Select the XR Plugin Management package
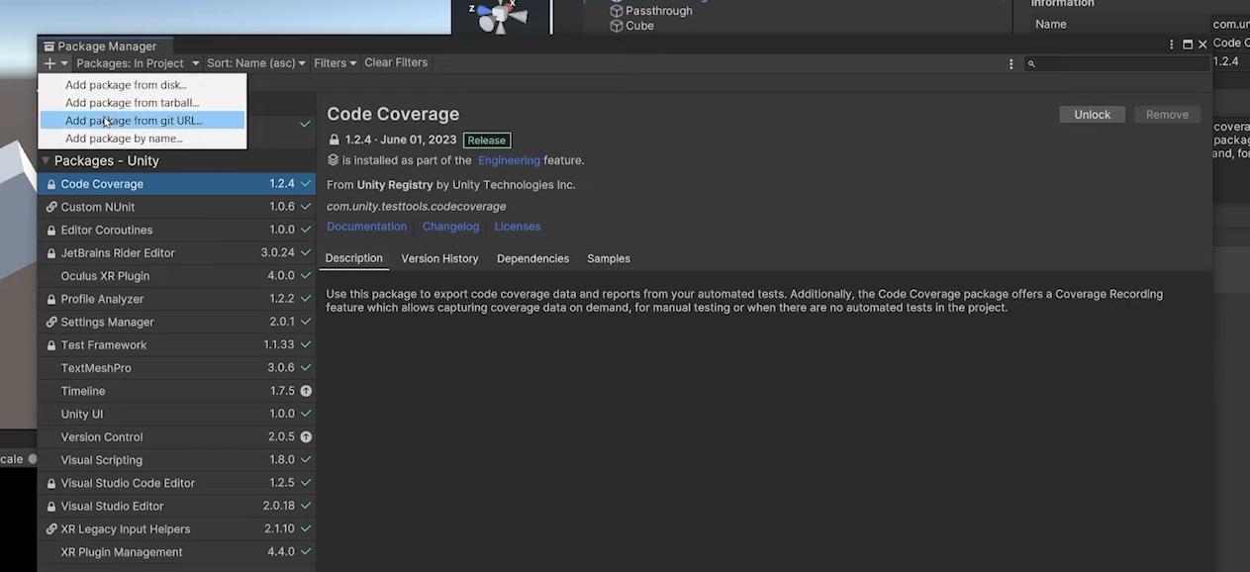 tap(176, 552)
